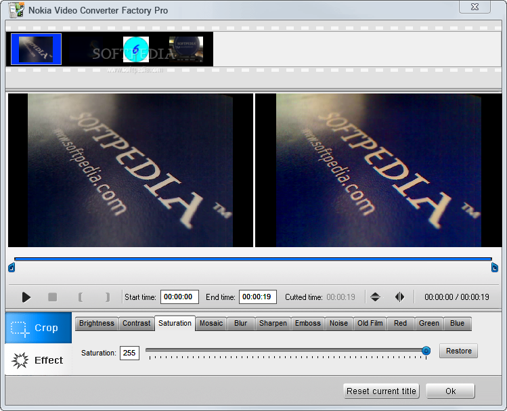Open the Effect panel
Image resolution: width=507 pixels, height=411 pixels.
[x=38, y=360]
